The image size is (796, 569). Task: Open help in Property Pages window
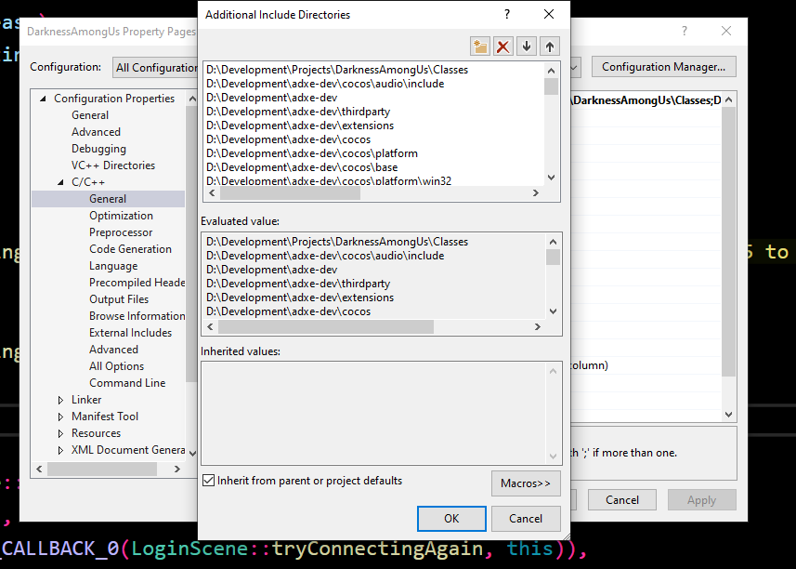[x=685, y=31]
